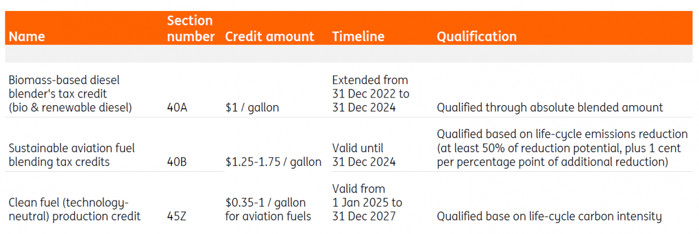699x234 pixels.
Task: Click the 'Extended from 31 Dec 2022' timeline cell
Action: pos(370,93)
